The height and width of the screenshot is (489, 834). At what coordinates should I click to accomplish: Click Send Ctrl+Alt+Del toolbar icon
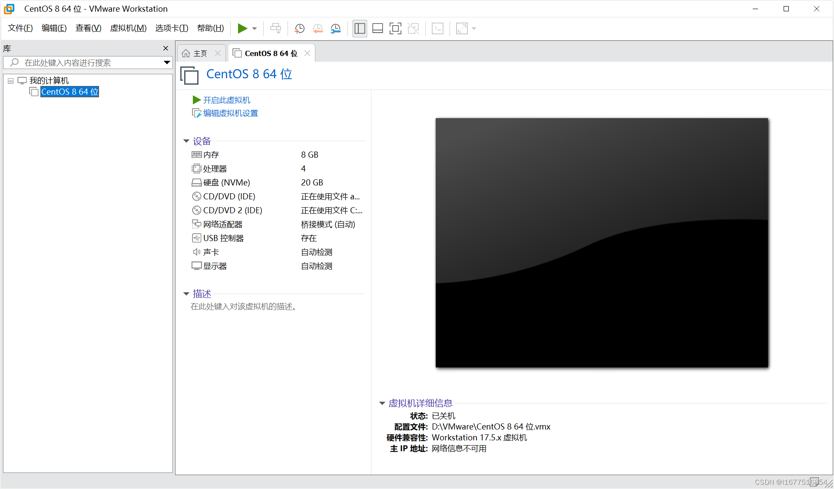click(x=275, y=29)
